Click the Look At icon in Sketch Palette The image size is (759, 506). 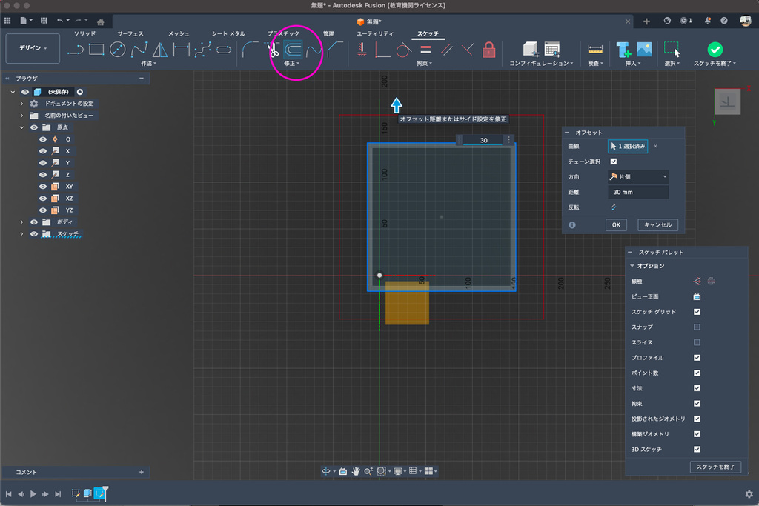[x=697, y=296]
